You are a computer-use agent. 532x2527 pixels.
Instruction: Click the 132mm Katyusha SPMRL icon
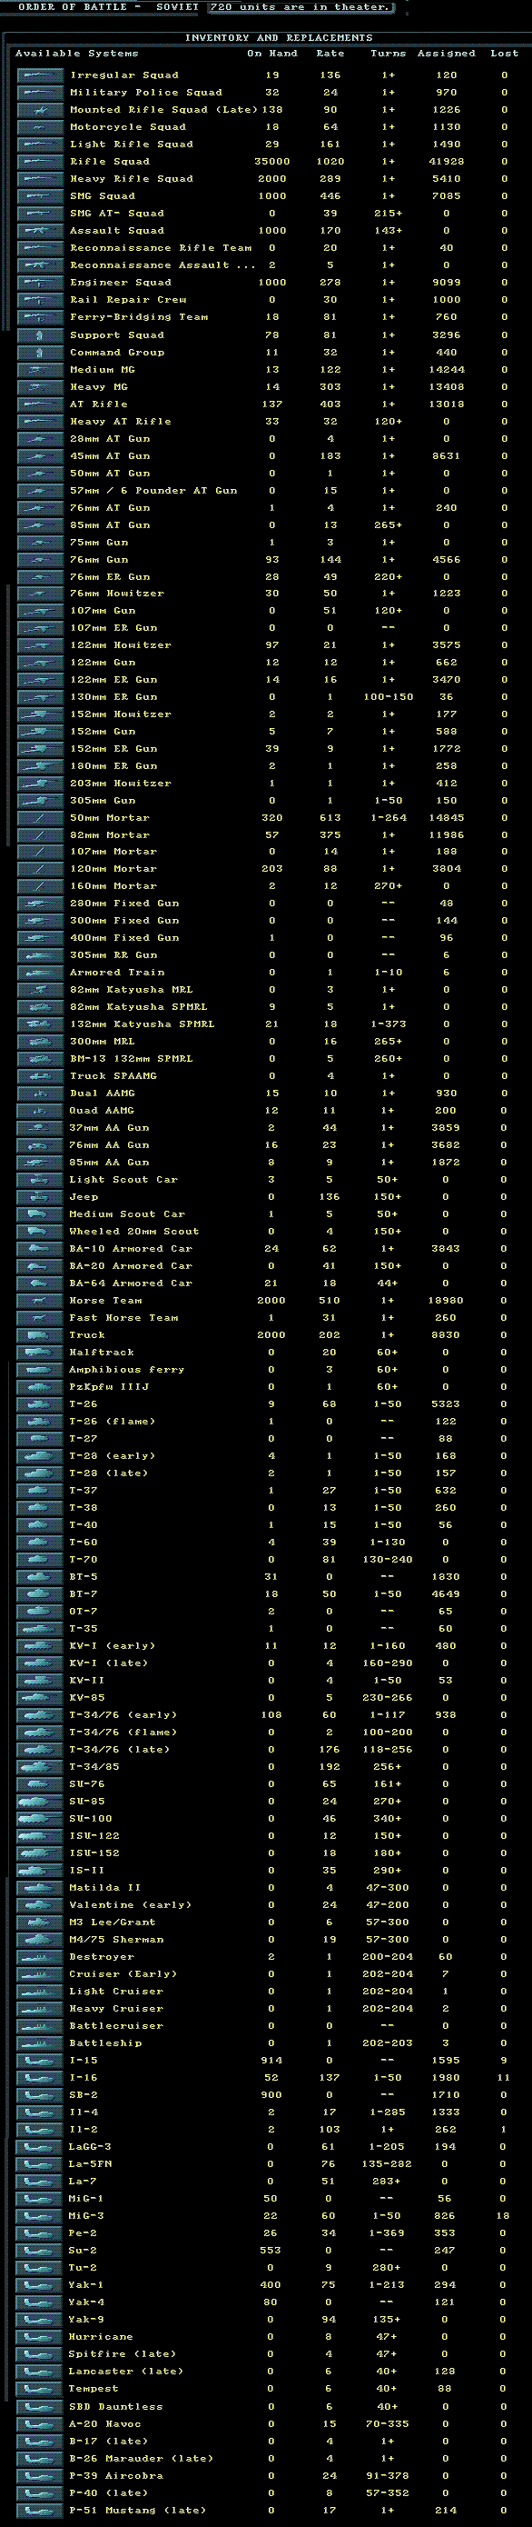[40, 1024]
